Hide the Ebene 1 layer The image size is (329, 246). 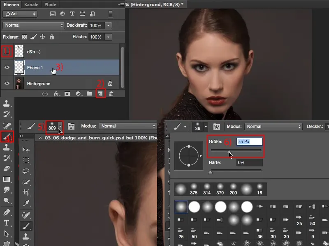point(7,68)
